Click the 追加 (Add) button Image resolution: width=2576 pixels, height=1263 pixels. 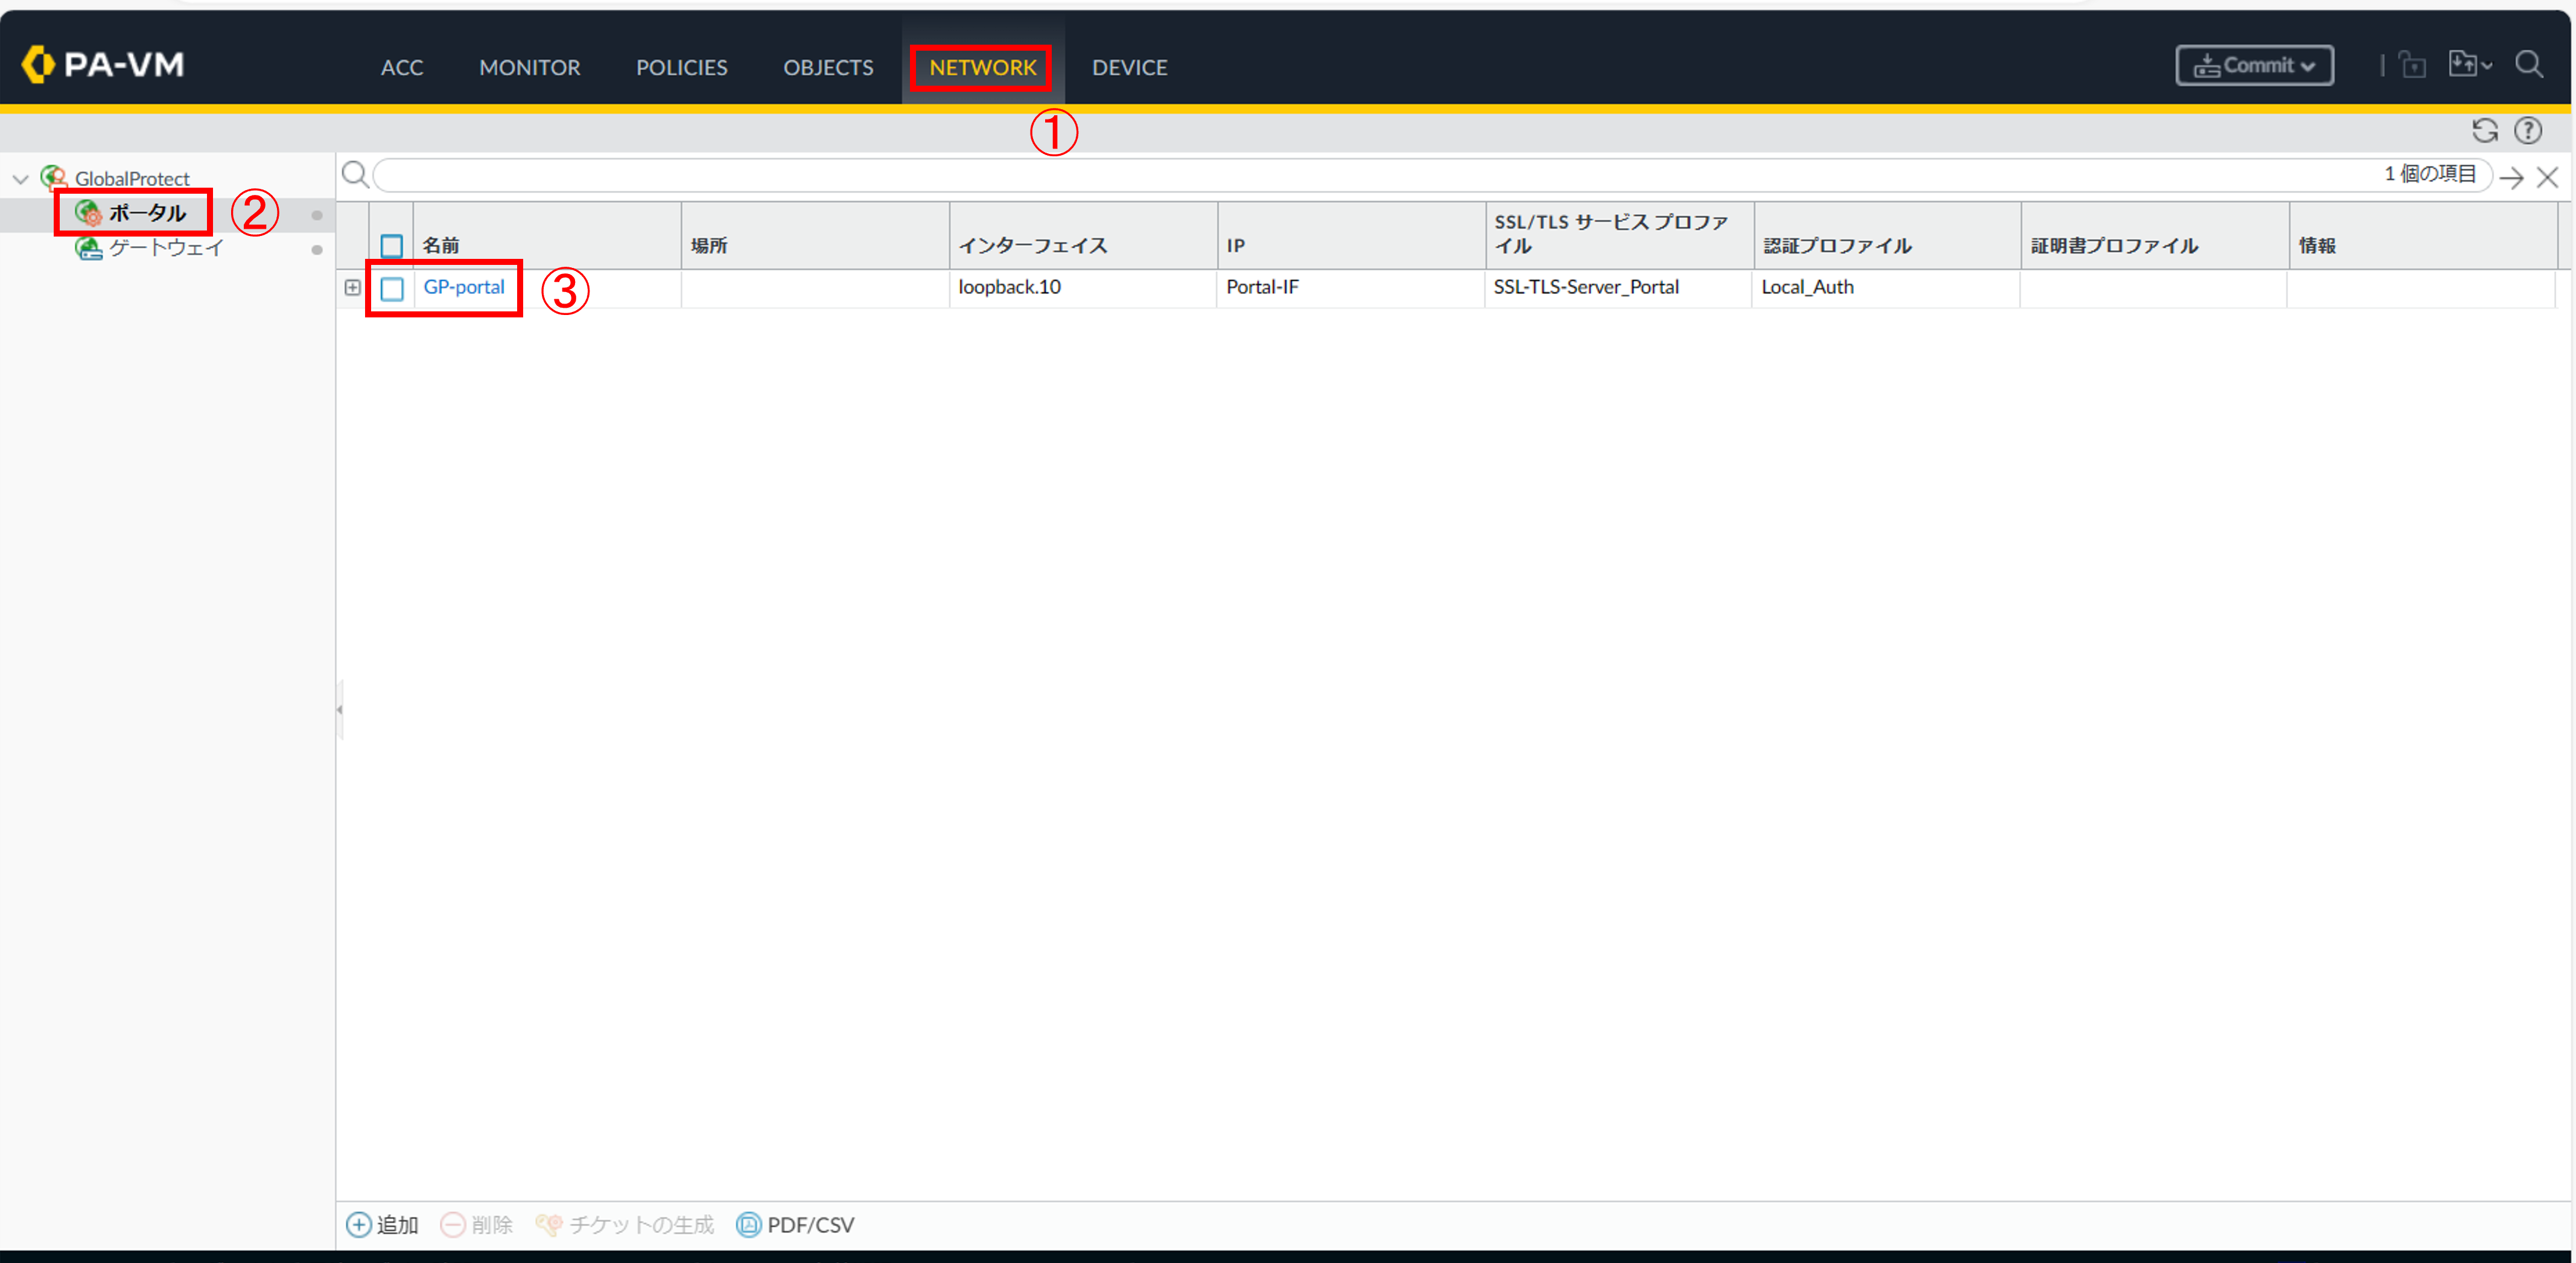tap(383, 1224)
